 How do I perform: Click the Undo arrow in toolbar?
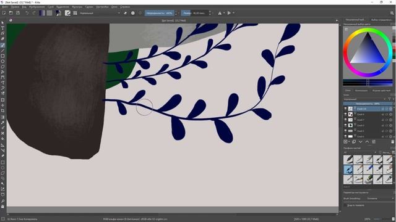(x=27, y=13)
